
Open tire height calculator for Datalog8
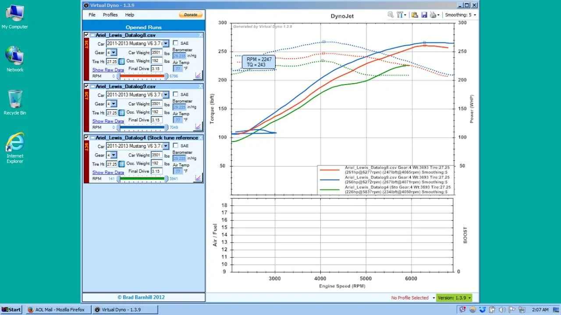pyautogui.click(x=122, y=62)
